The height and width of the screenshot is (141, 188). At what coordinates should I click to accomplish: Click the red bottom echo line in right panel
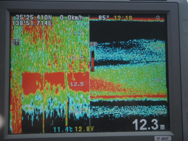[128, 96]
